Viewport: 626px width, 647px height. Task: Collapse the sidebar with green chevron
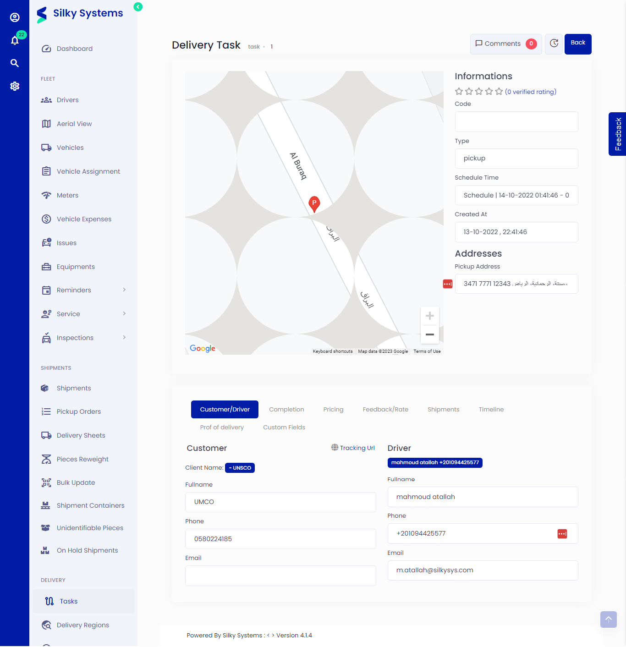[x=137, y=7]
